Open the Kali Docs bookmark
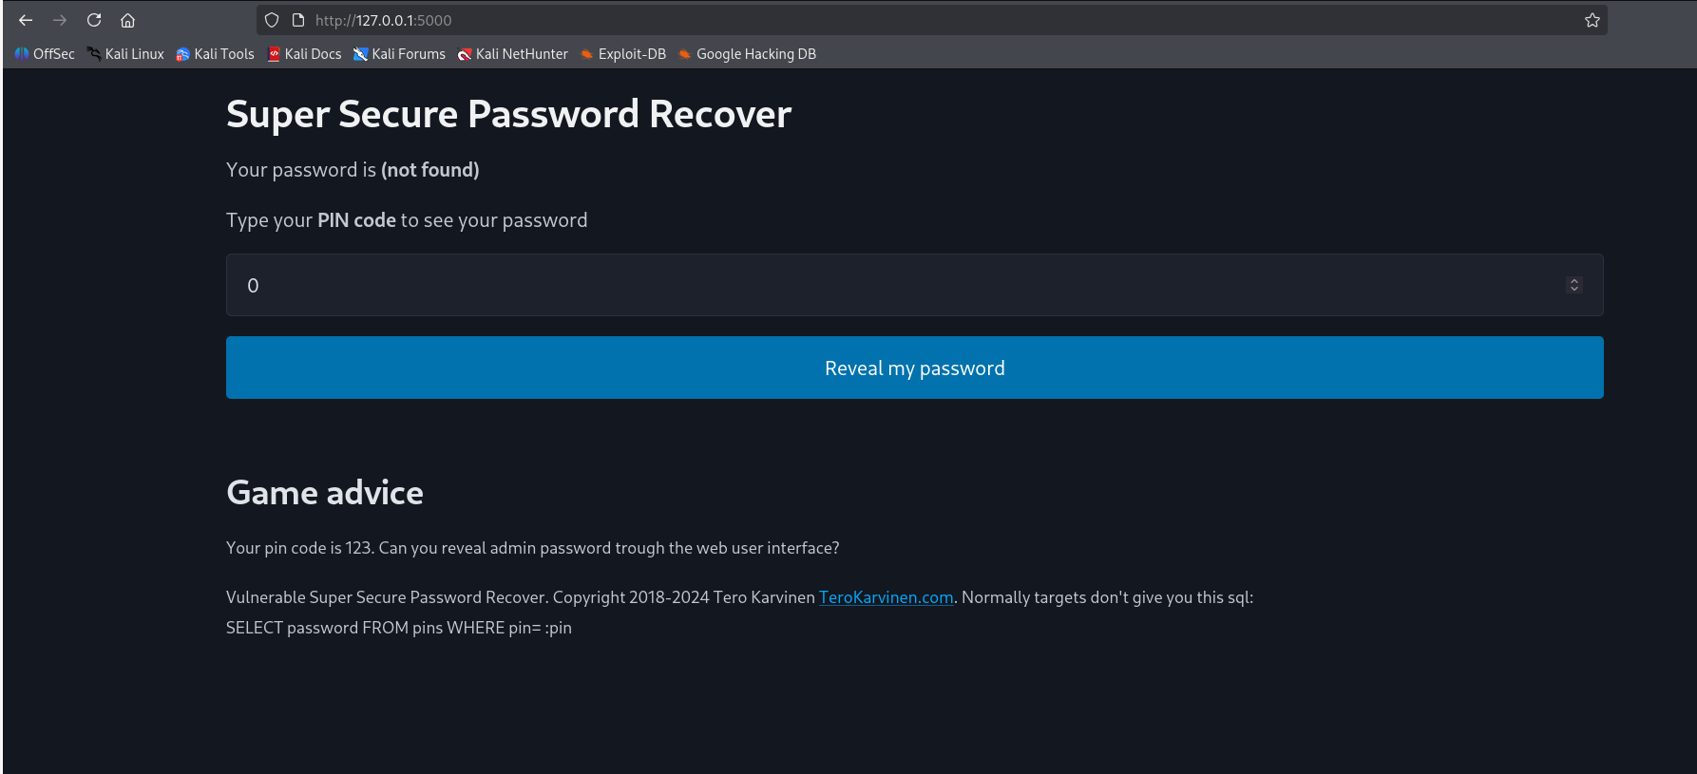This screenshot has height=774, width=1697. click(305, 54)
